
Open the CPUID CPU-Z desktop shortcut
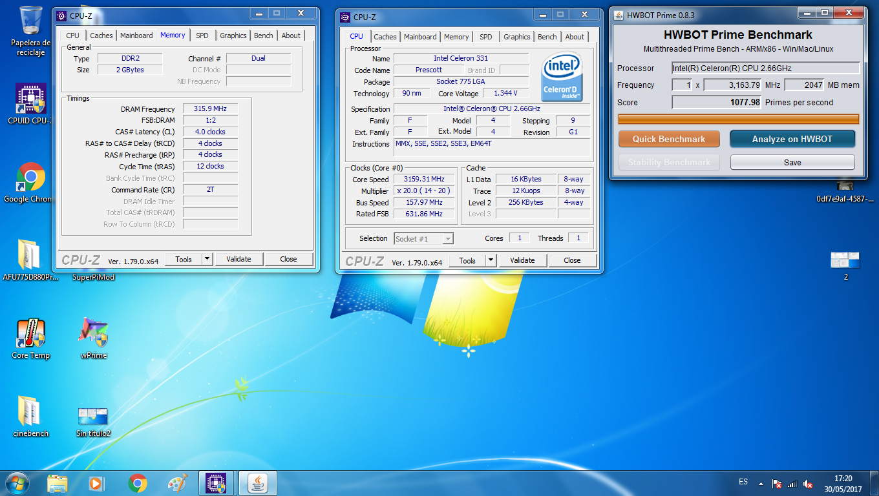click(30, 103)
